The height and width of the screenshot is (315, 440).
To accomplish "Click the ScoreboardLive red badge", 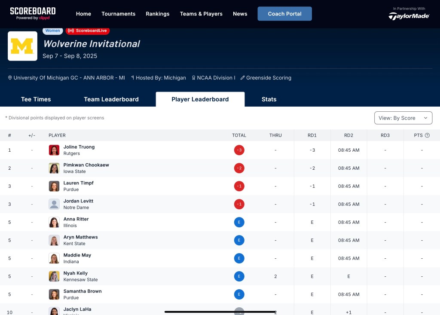I will [88, 31].
